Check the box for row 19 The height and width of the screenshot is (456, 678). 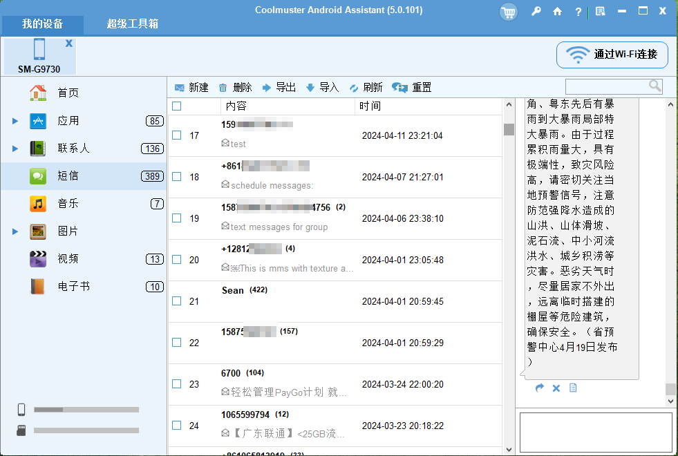[x=176, y=218]
